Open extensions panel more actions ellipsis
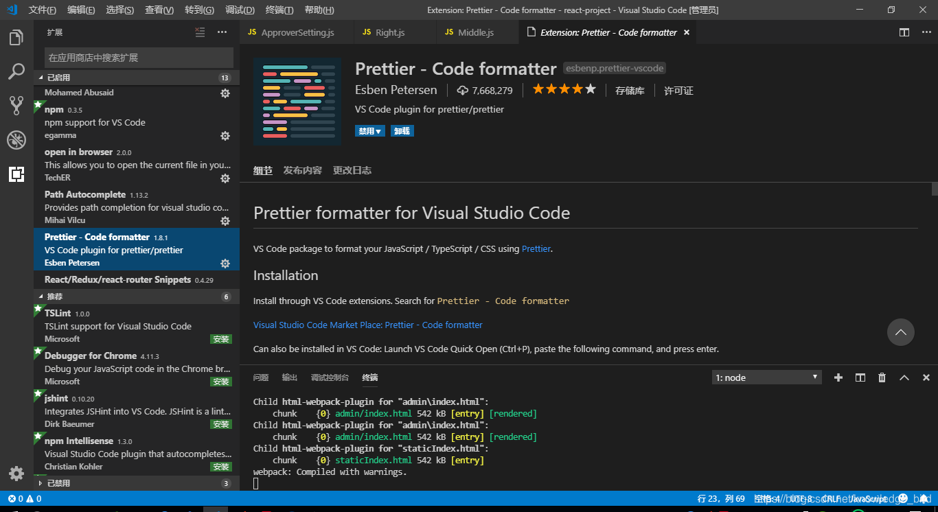The image size is (938, 512). click(222, 32)
